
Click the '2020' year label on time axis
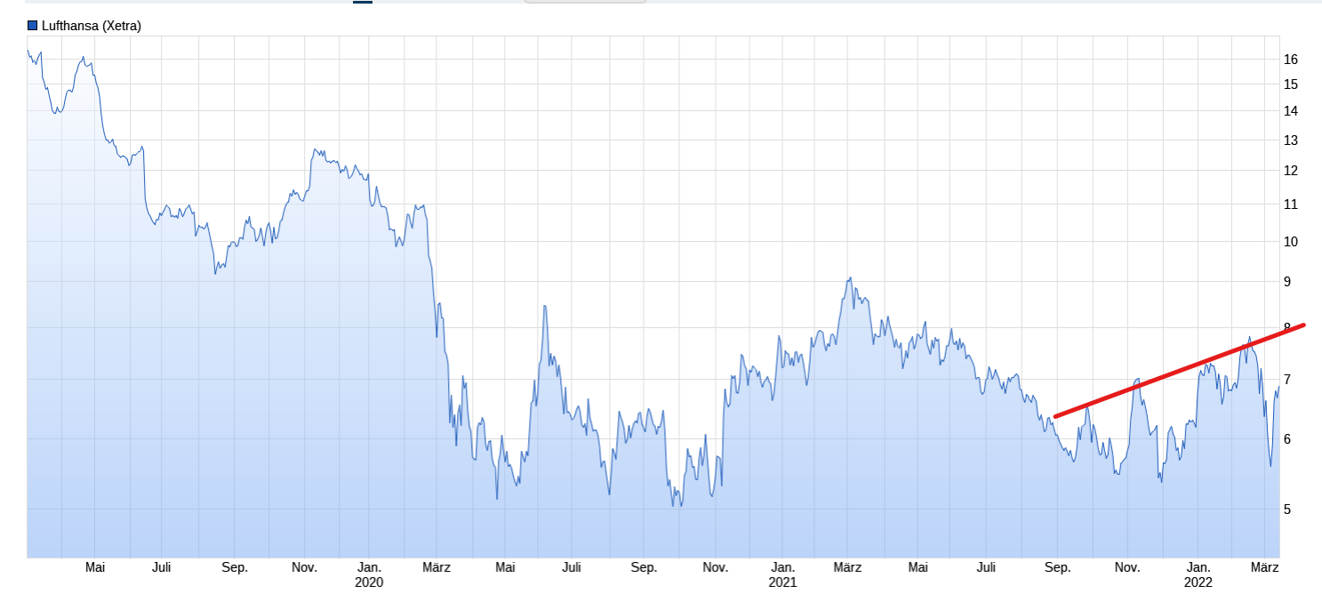(x=369, y=583)
